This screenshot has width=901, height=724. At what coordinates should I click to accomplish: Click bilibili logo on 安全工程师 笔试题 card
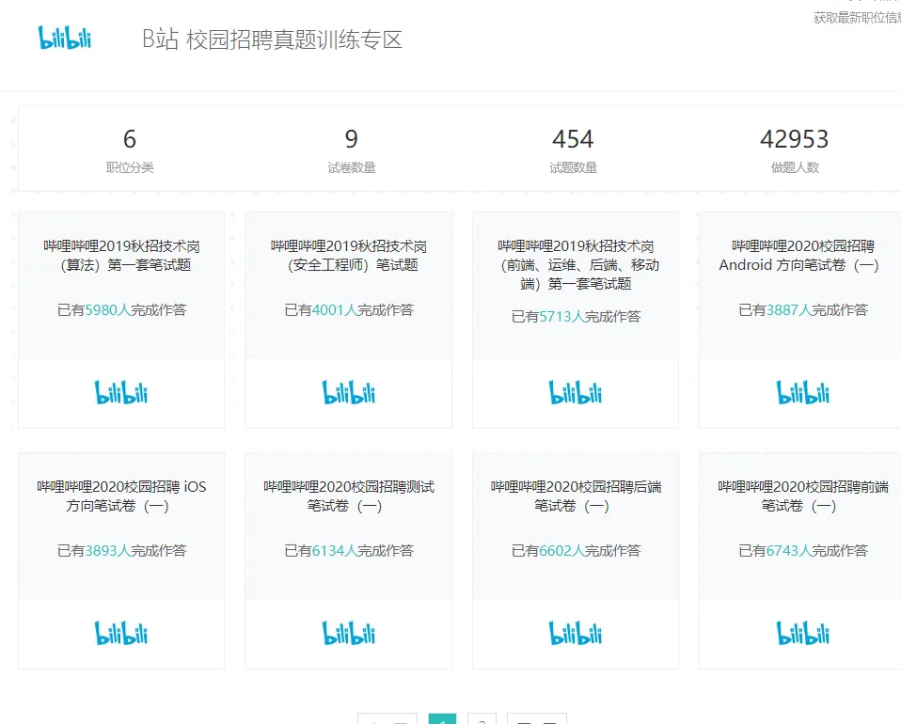pos(348,393)
